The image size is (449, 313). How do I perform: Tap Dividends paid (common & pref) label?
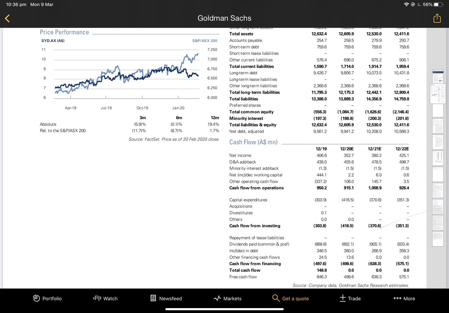click(259, 244)
